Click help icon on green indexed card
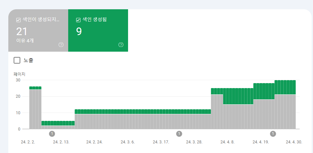Screen dimensions: 313x153 (x=121, y=45)
